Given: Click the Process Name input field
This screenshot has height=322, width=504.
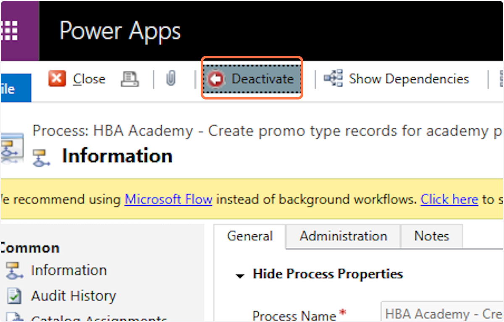Looking at the screenshot, I should coord(442,313).
